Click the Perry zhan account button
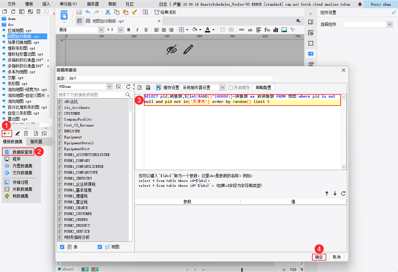 pyautogui.click(x=381, y=4)
